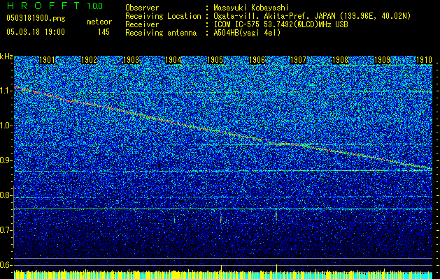
Task: Select the file name 0503181900.png
Action: (36, 18)
